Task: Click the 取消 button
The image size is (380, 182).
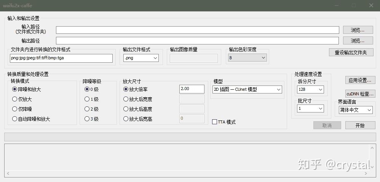Action: coord(327,125)
